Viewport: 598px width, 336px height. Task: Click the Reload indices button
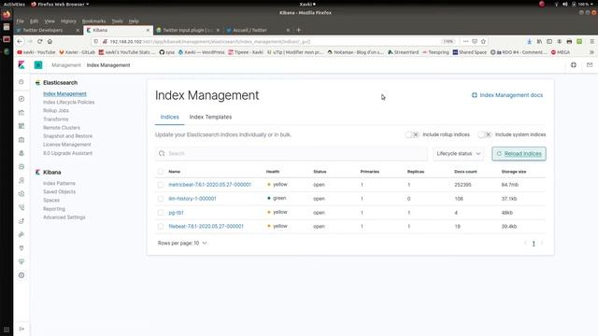point(519,153)
